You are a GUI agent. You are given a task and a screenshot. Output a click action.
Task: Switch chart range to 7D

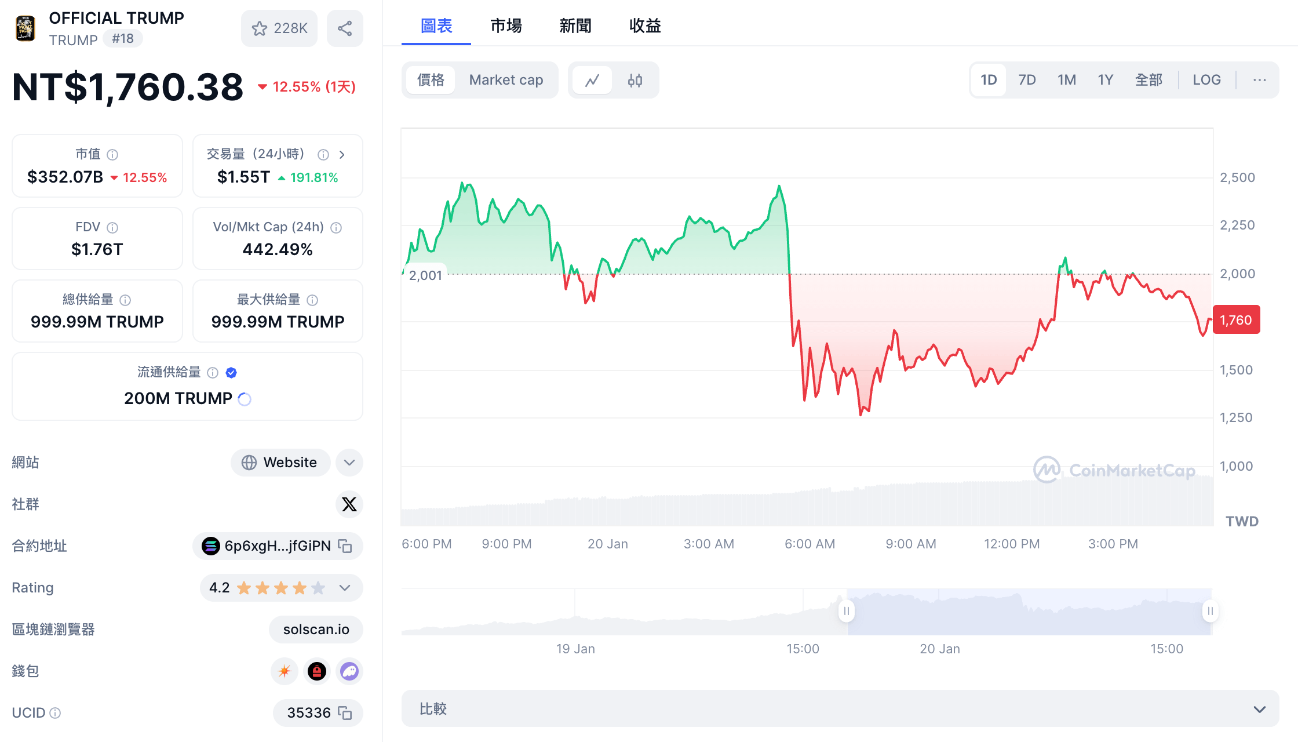point(1027,80)
